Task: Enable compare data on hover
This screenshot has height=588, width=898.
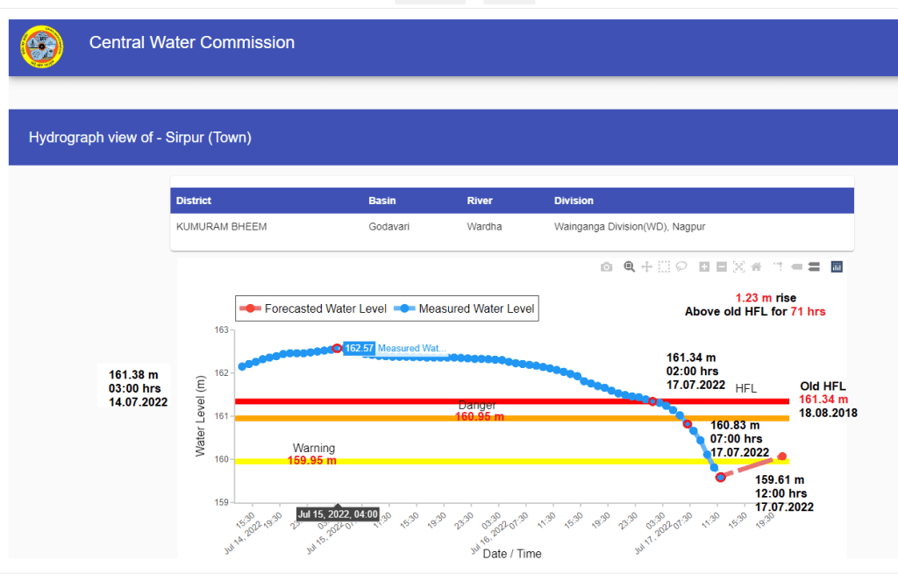Action: click(x=814, y=266)
